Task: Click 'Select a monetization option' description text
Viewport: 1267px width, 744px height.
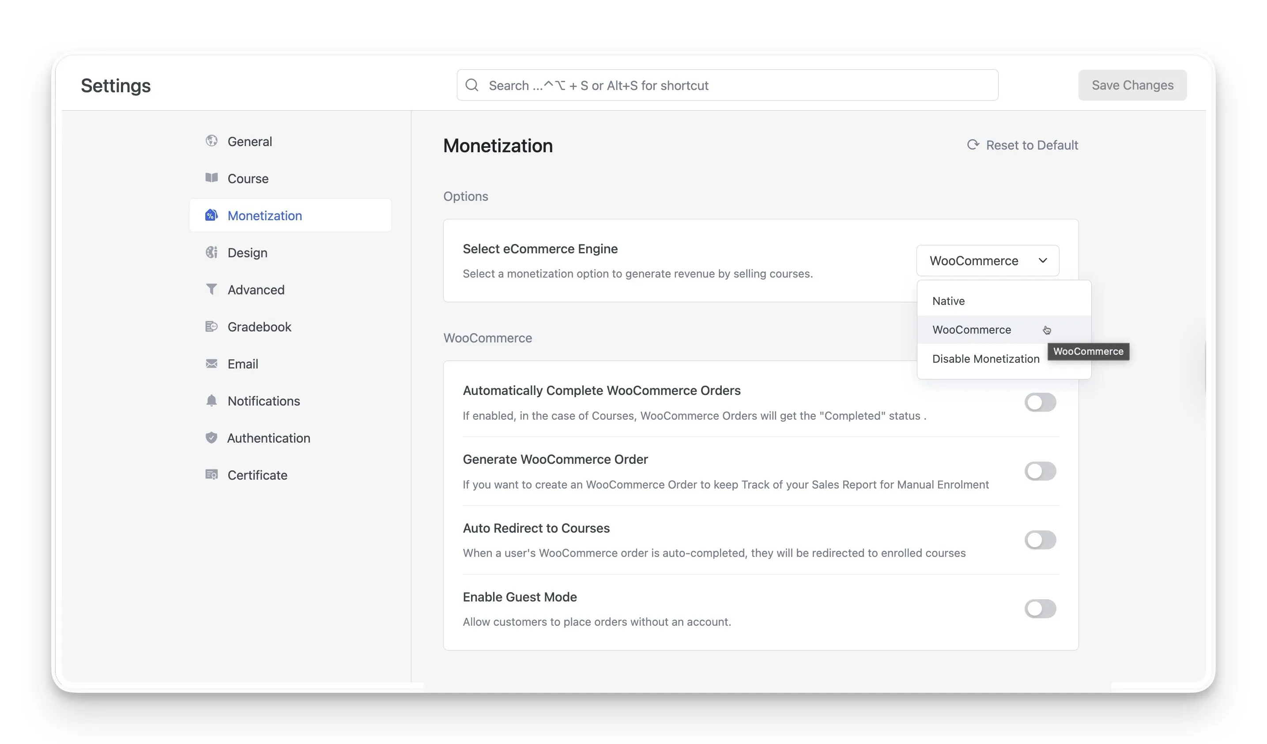Action: click(637, 274)
